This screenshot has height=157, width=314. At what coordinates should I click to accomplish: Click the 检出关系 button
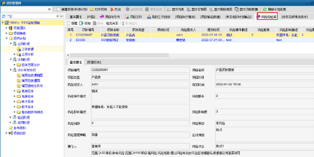113,23
